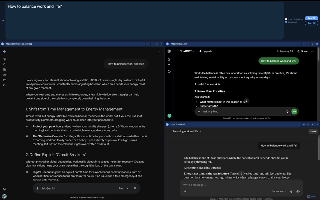
Task: Click the Ask Gemini input field
Action: coord(77,188)
